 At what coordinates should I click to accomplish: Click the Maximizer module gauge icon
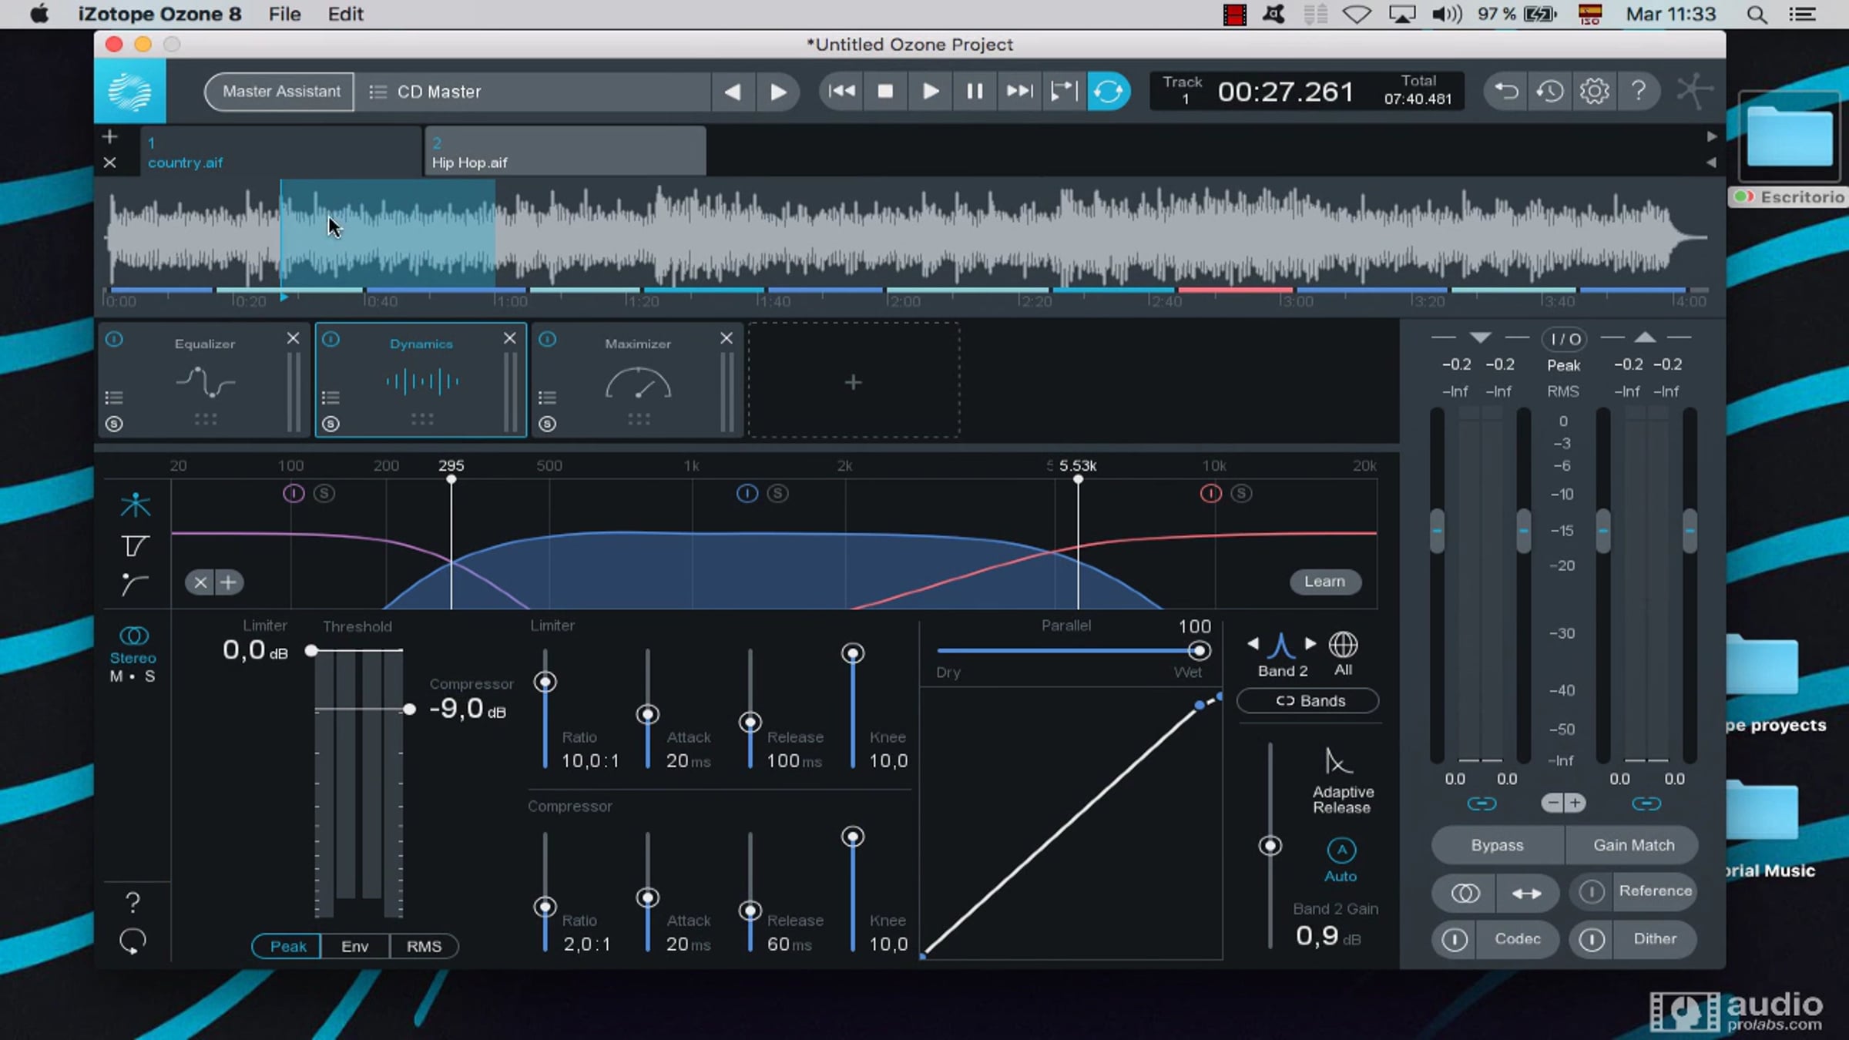point(638,383)
